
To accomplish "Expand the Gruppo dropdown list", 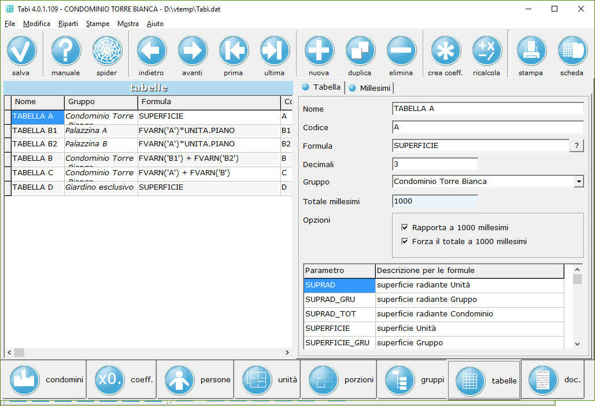I will [578, 182].
